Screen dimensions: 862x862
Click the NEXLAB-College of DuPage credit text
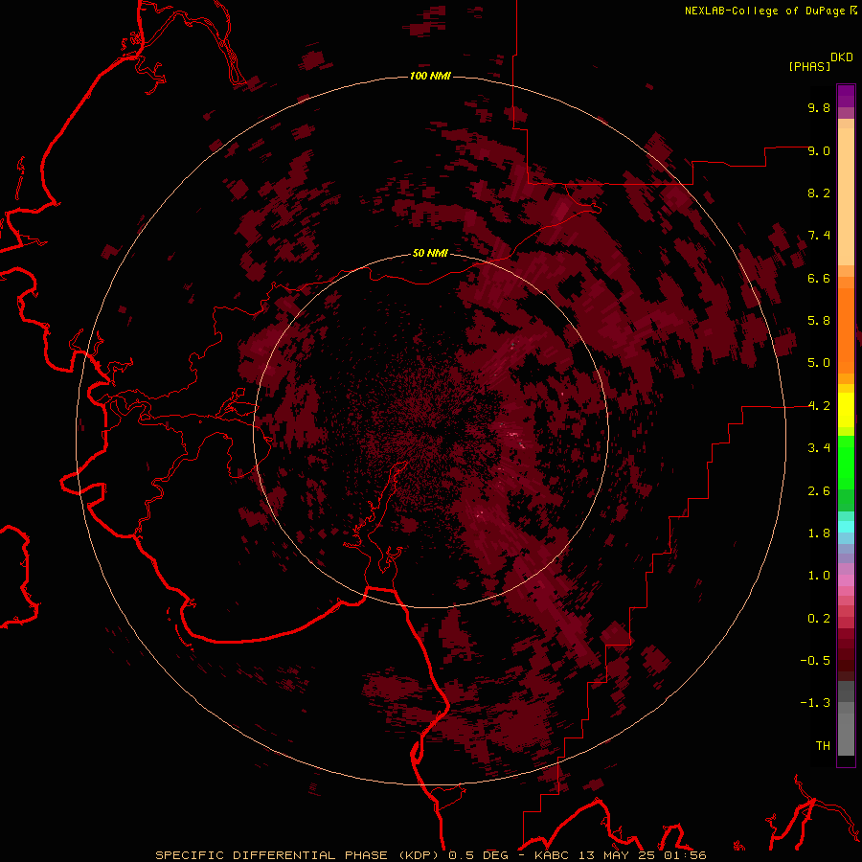[x=764, y=11]
